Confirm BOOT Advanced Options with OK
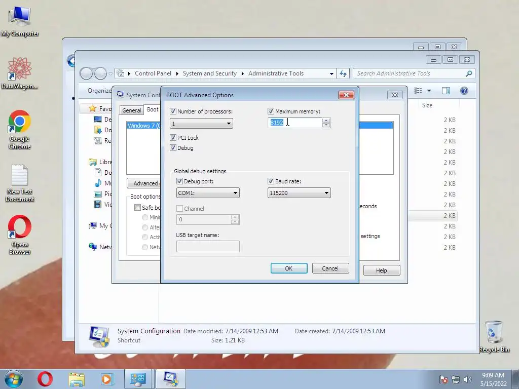Viewport: 519px width, 389px height. click(288, 268)
